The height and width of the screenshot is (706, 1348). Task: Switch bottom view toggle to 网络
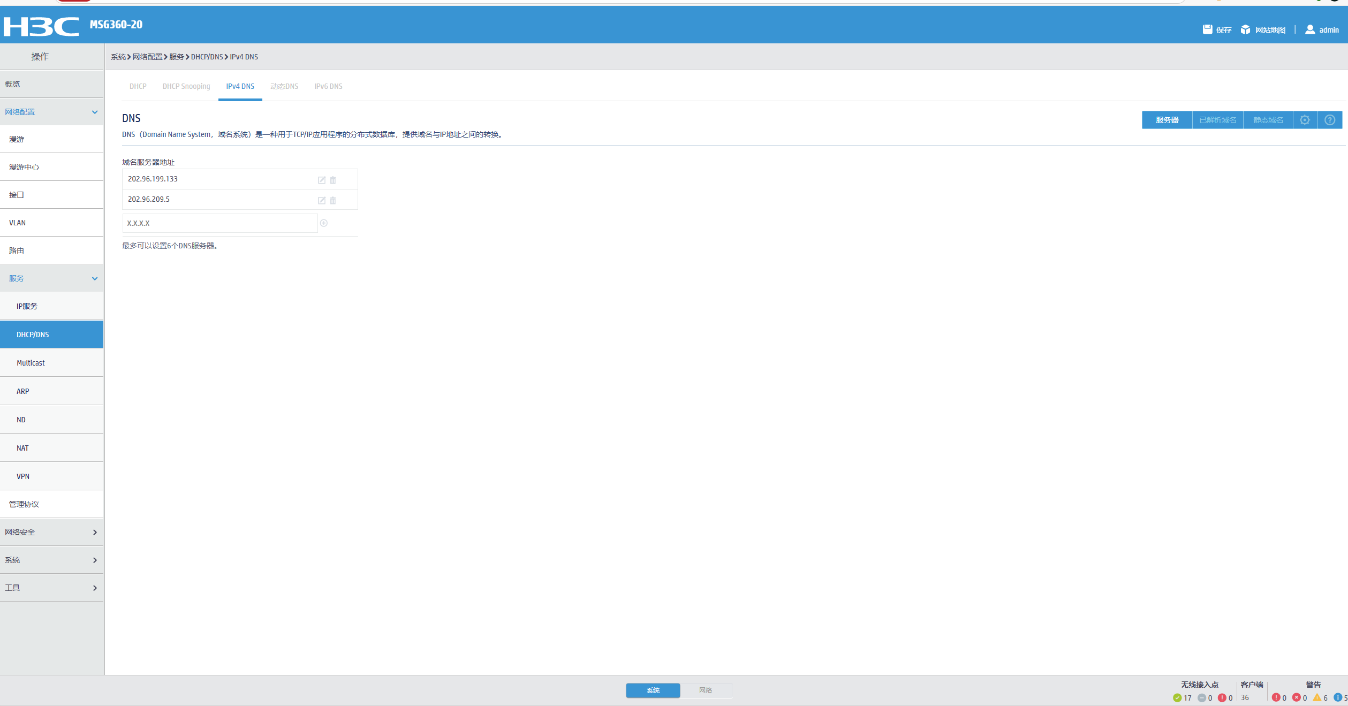click(x=705, y=690)
